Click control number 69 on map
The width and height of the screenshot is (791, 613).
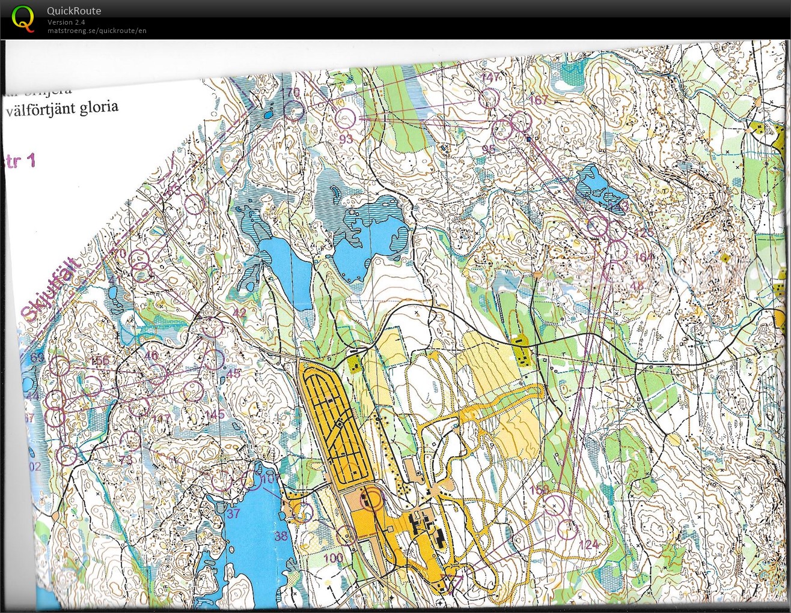(x=37, y=358)
